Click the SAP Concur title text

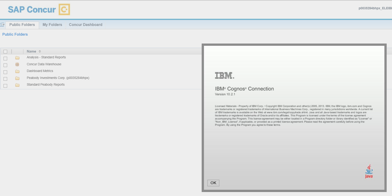coord(32,9)
